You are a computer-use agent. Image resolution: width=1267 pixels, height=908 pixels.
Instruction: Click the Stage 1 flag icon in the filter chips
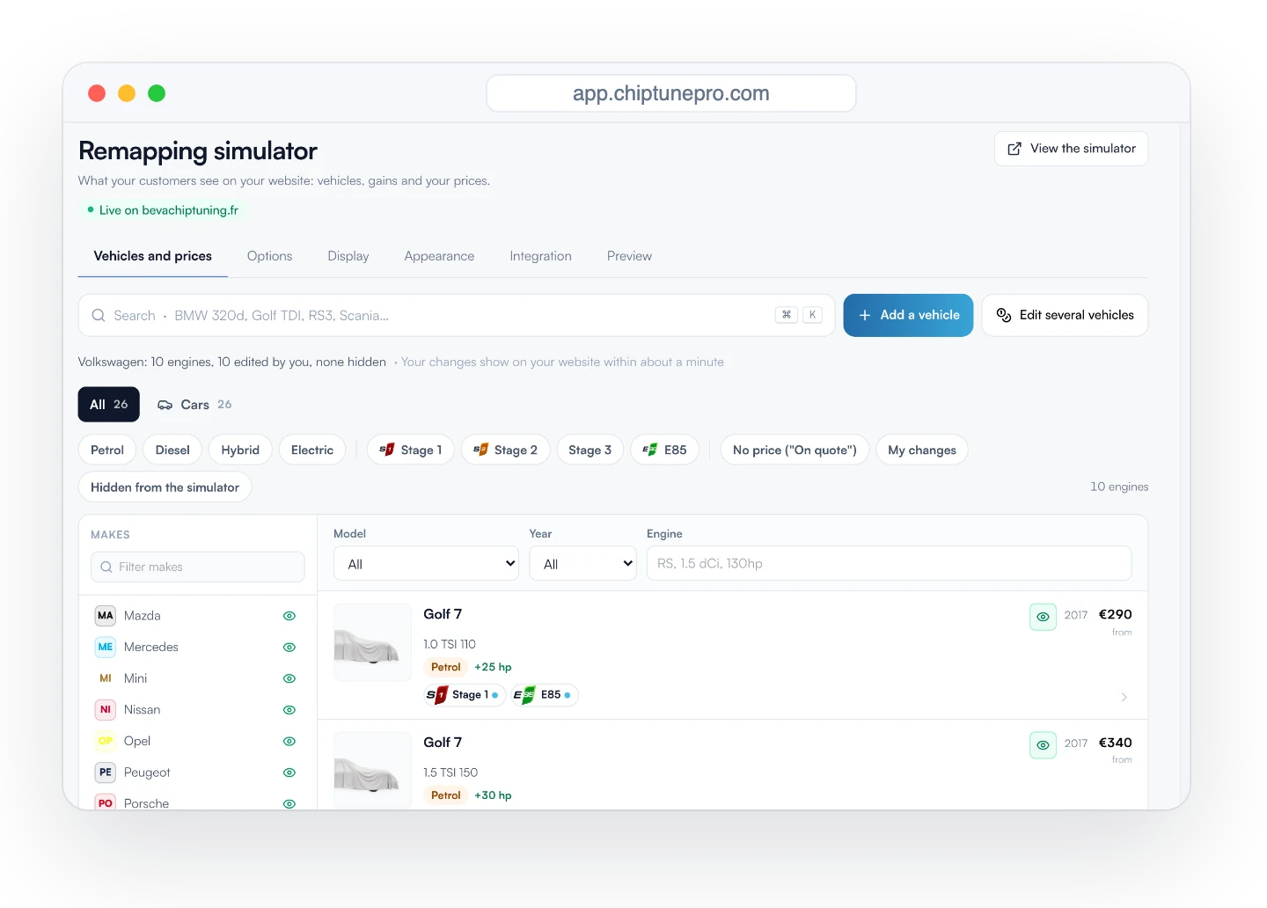pyautogui.click(x=387, y=450)
